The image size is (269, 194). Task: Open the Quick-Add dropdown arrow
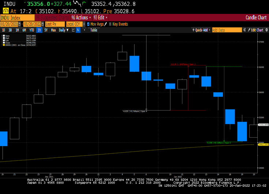(209, 30)
